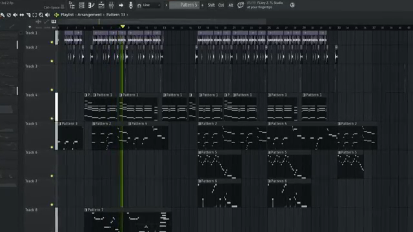Mute Track 2 using its green dot

(x=52, y=61)
